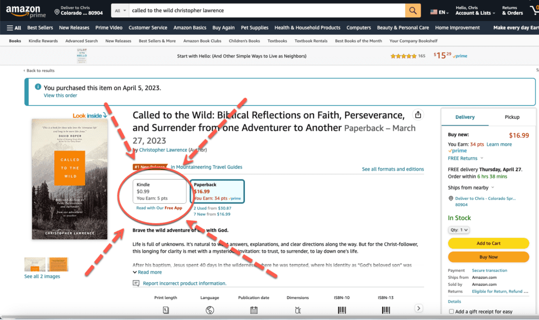Click the Deliver to Chris location pin
Screen dimensions: 539x320
57,11
